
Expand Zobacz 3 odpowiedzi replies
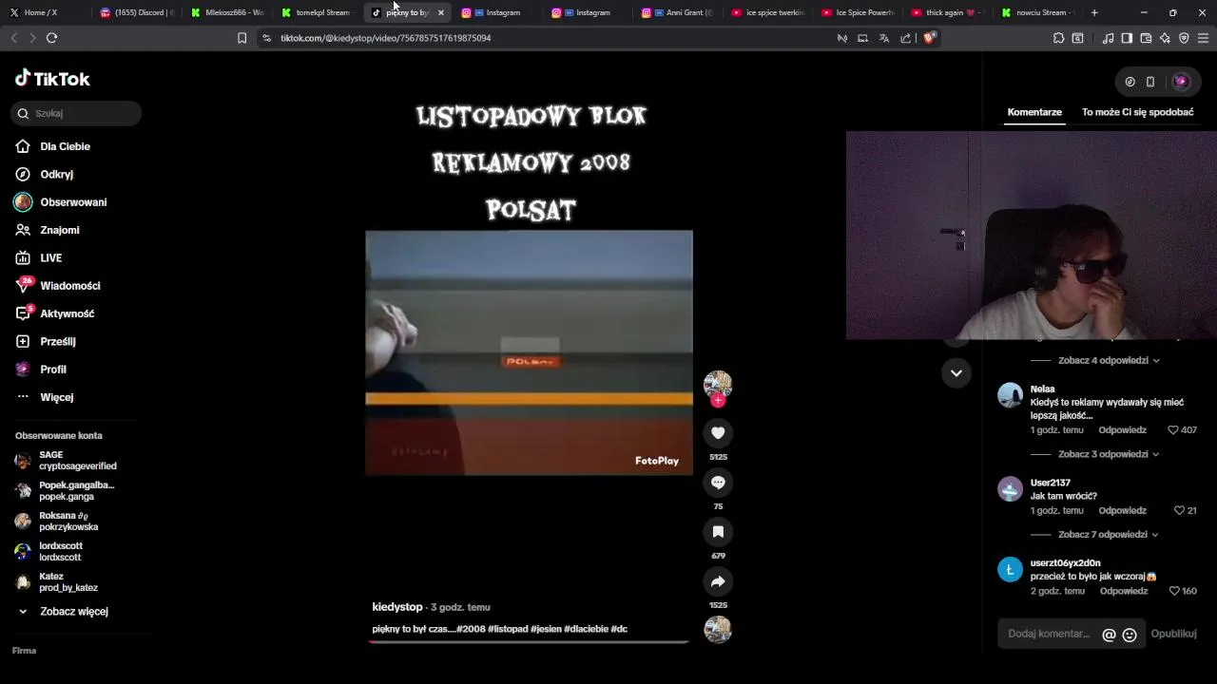(x=1109, y=454)
